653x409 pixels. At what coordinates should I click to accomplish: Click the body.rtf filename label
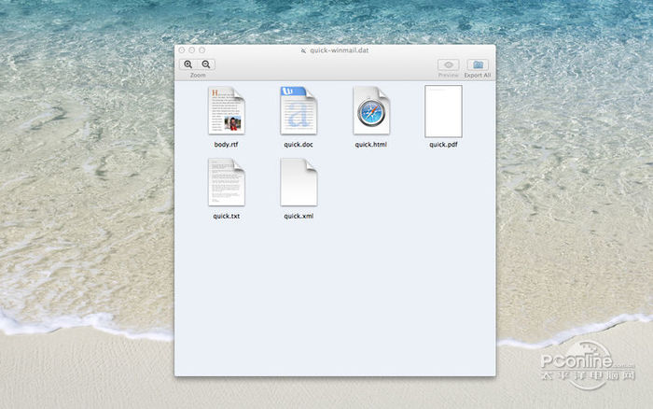click(226, 145)
